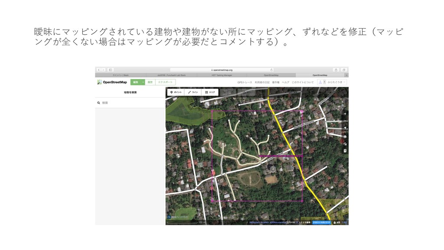Select the エリア (area) drawing tool

(x=210, y=92)
